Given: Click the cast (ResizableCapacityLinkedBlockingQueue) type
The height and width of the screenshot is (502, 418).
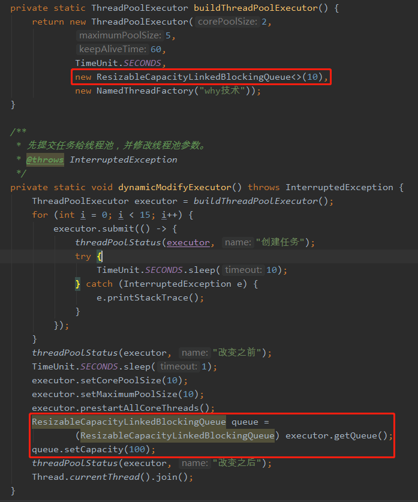Looking at the screenshot, I should tap(178, 436).
